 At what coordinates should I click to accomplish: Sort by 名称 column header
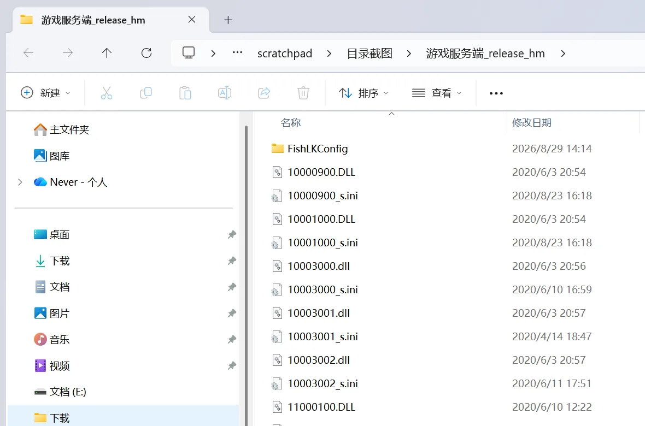point(291,122)
